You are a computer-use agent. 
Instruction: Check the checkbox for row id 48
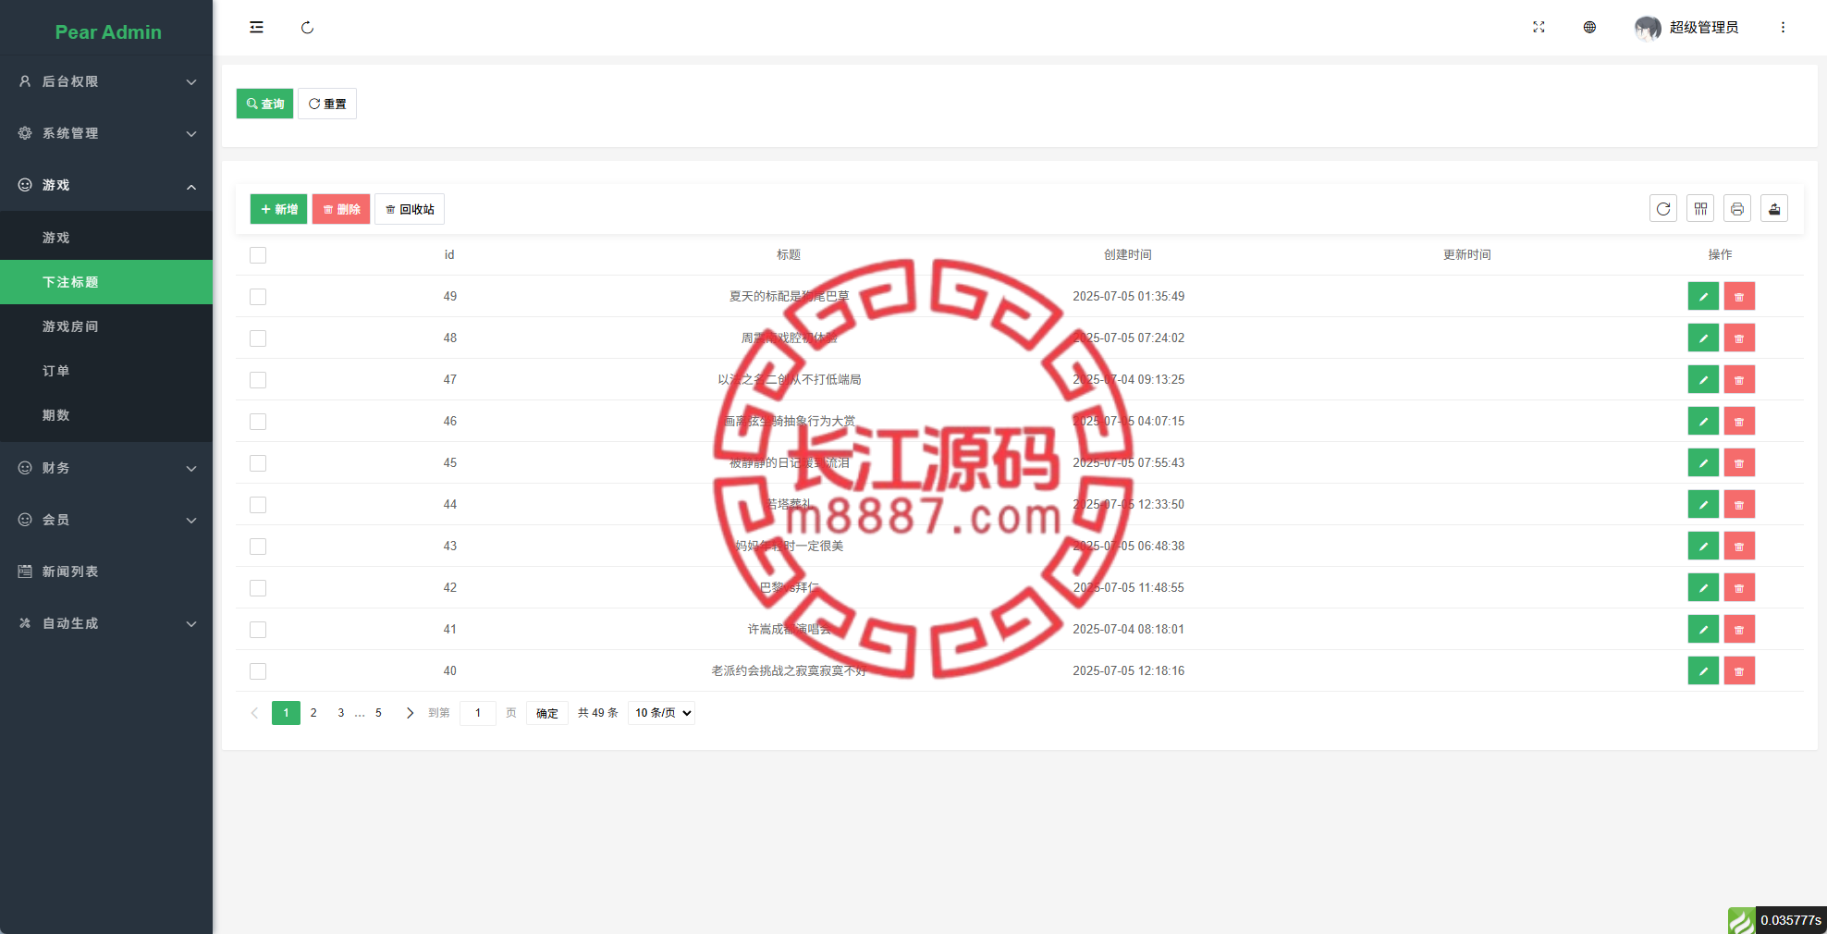coord(258,338)
